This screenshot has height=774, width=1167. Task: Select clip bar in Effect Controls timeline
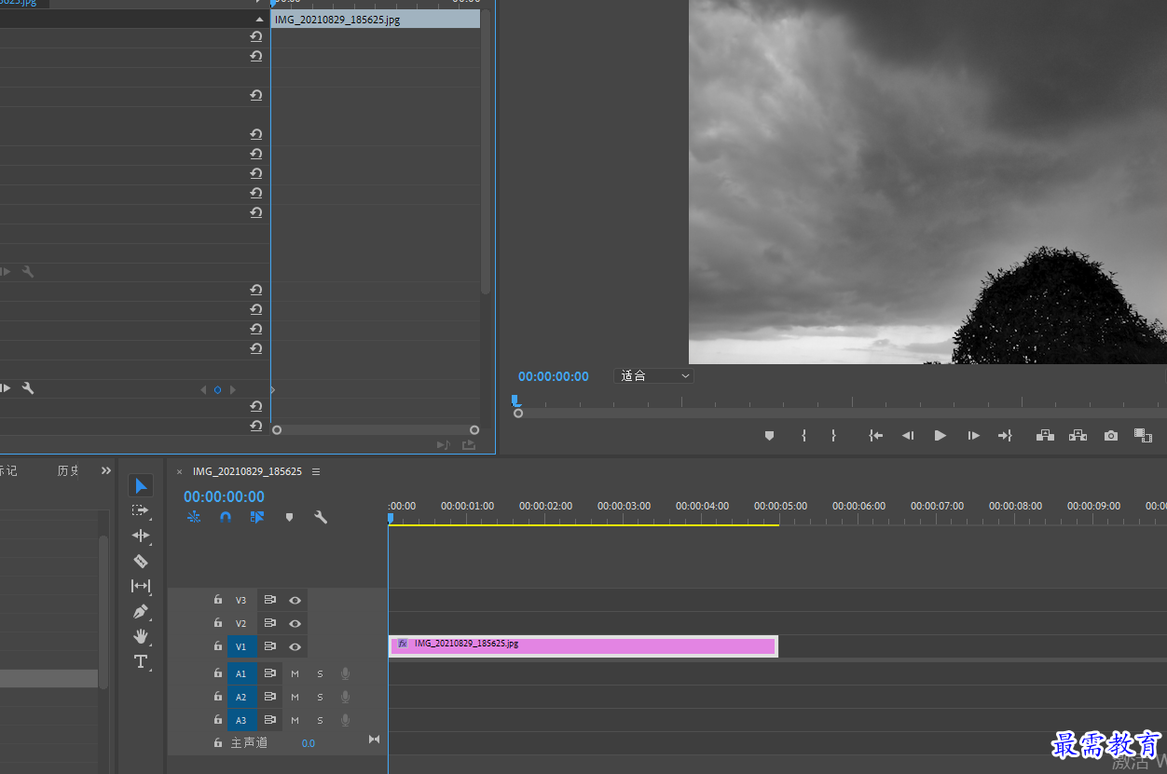[x=376, y=20]
